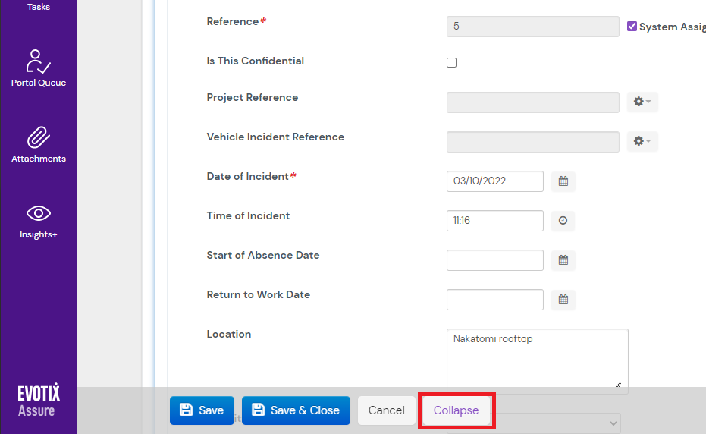Open Vehicle Incident Reference gear dropdown
The image size is (706, 434).
coord(642,142)
